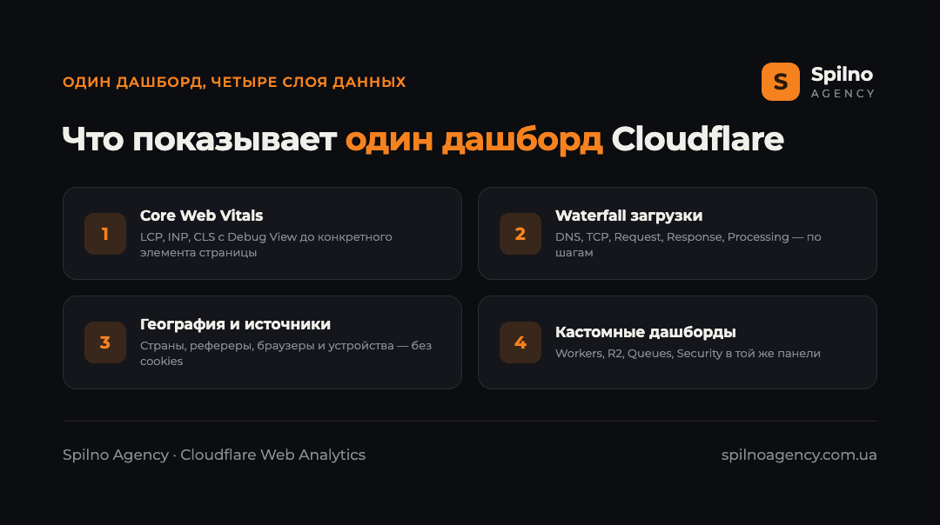Select the Кастомные дашборды heading
940x525 pixels.
[645, 332]
